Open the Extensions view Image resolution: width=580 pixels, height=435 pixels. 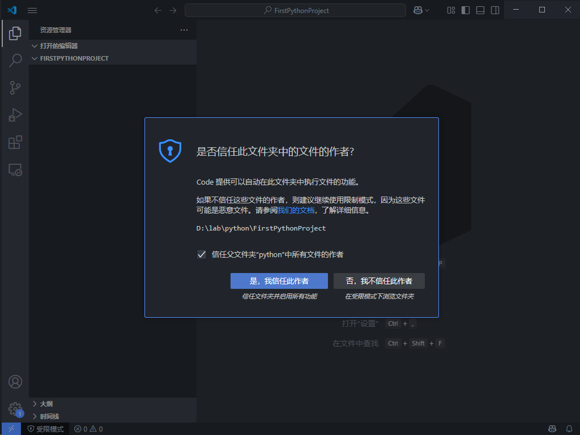15,142
